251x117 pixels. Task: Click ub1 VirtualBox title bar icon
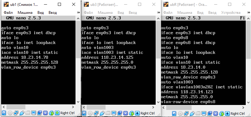[x=6, y=4]
